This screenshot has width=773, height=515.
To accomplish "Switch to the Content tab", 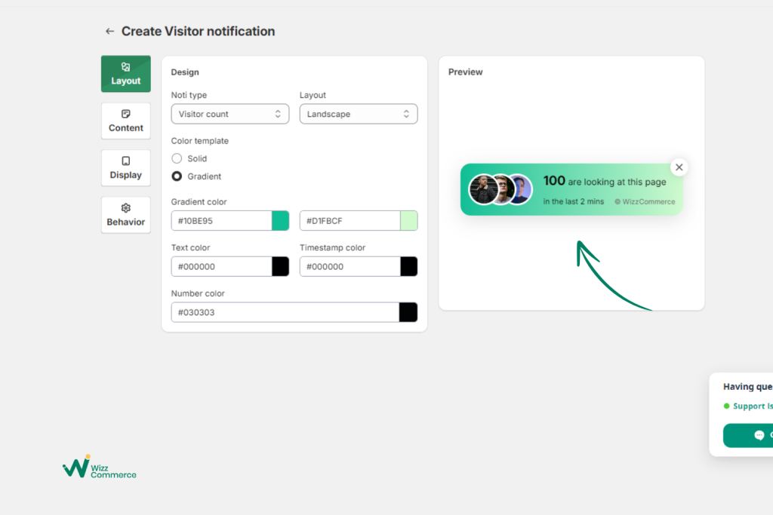I will coord(126,121).
